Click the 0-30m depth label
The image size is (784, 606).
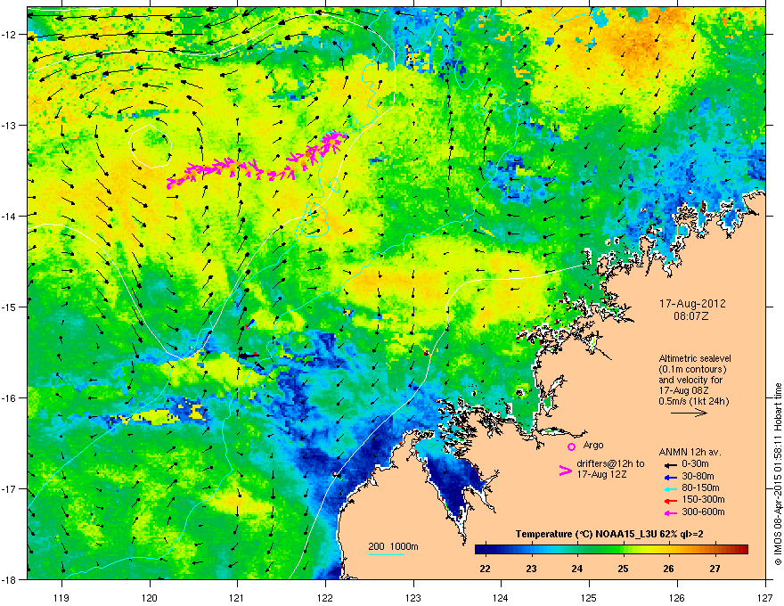click(x=695, y=464)
